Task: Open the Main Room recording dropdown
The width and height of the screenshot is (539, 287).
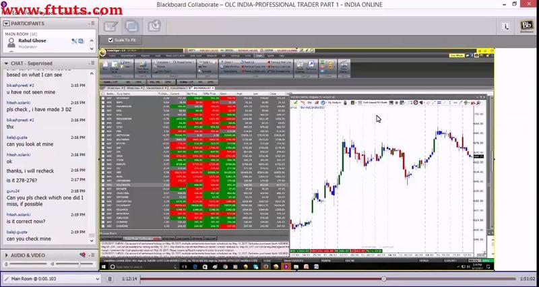Action: coord(52,279)
